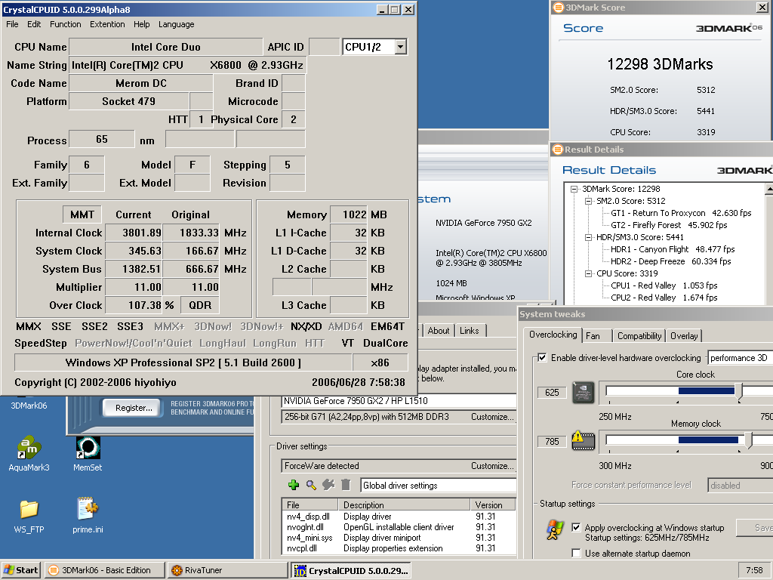Click the Save button in Startup settings

[755, 528]
